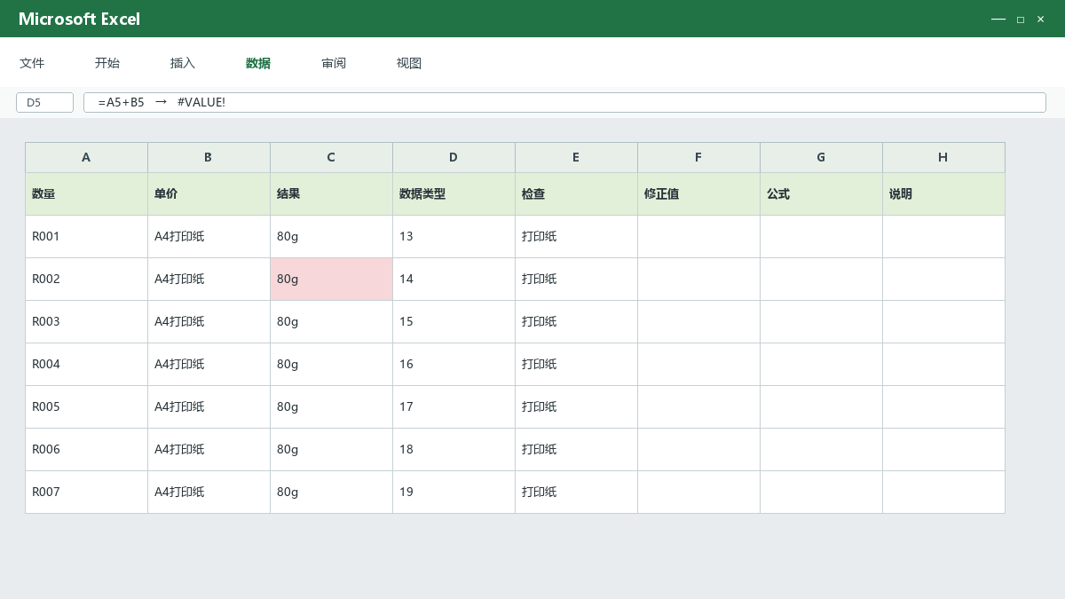
Task: Click the D5 name box
Action: pos(44,102)
